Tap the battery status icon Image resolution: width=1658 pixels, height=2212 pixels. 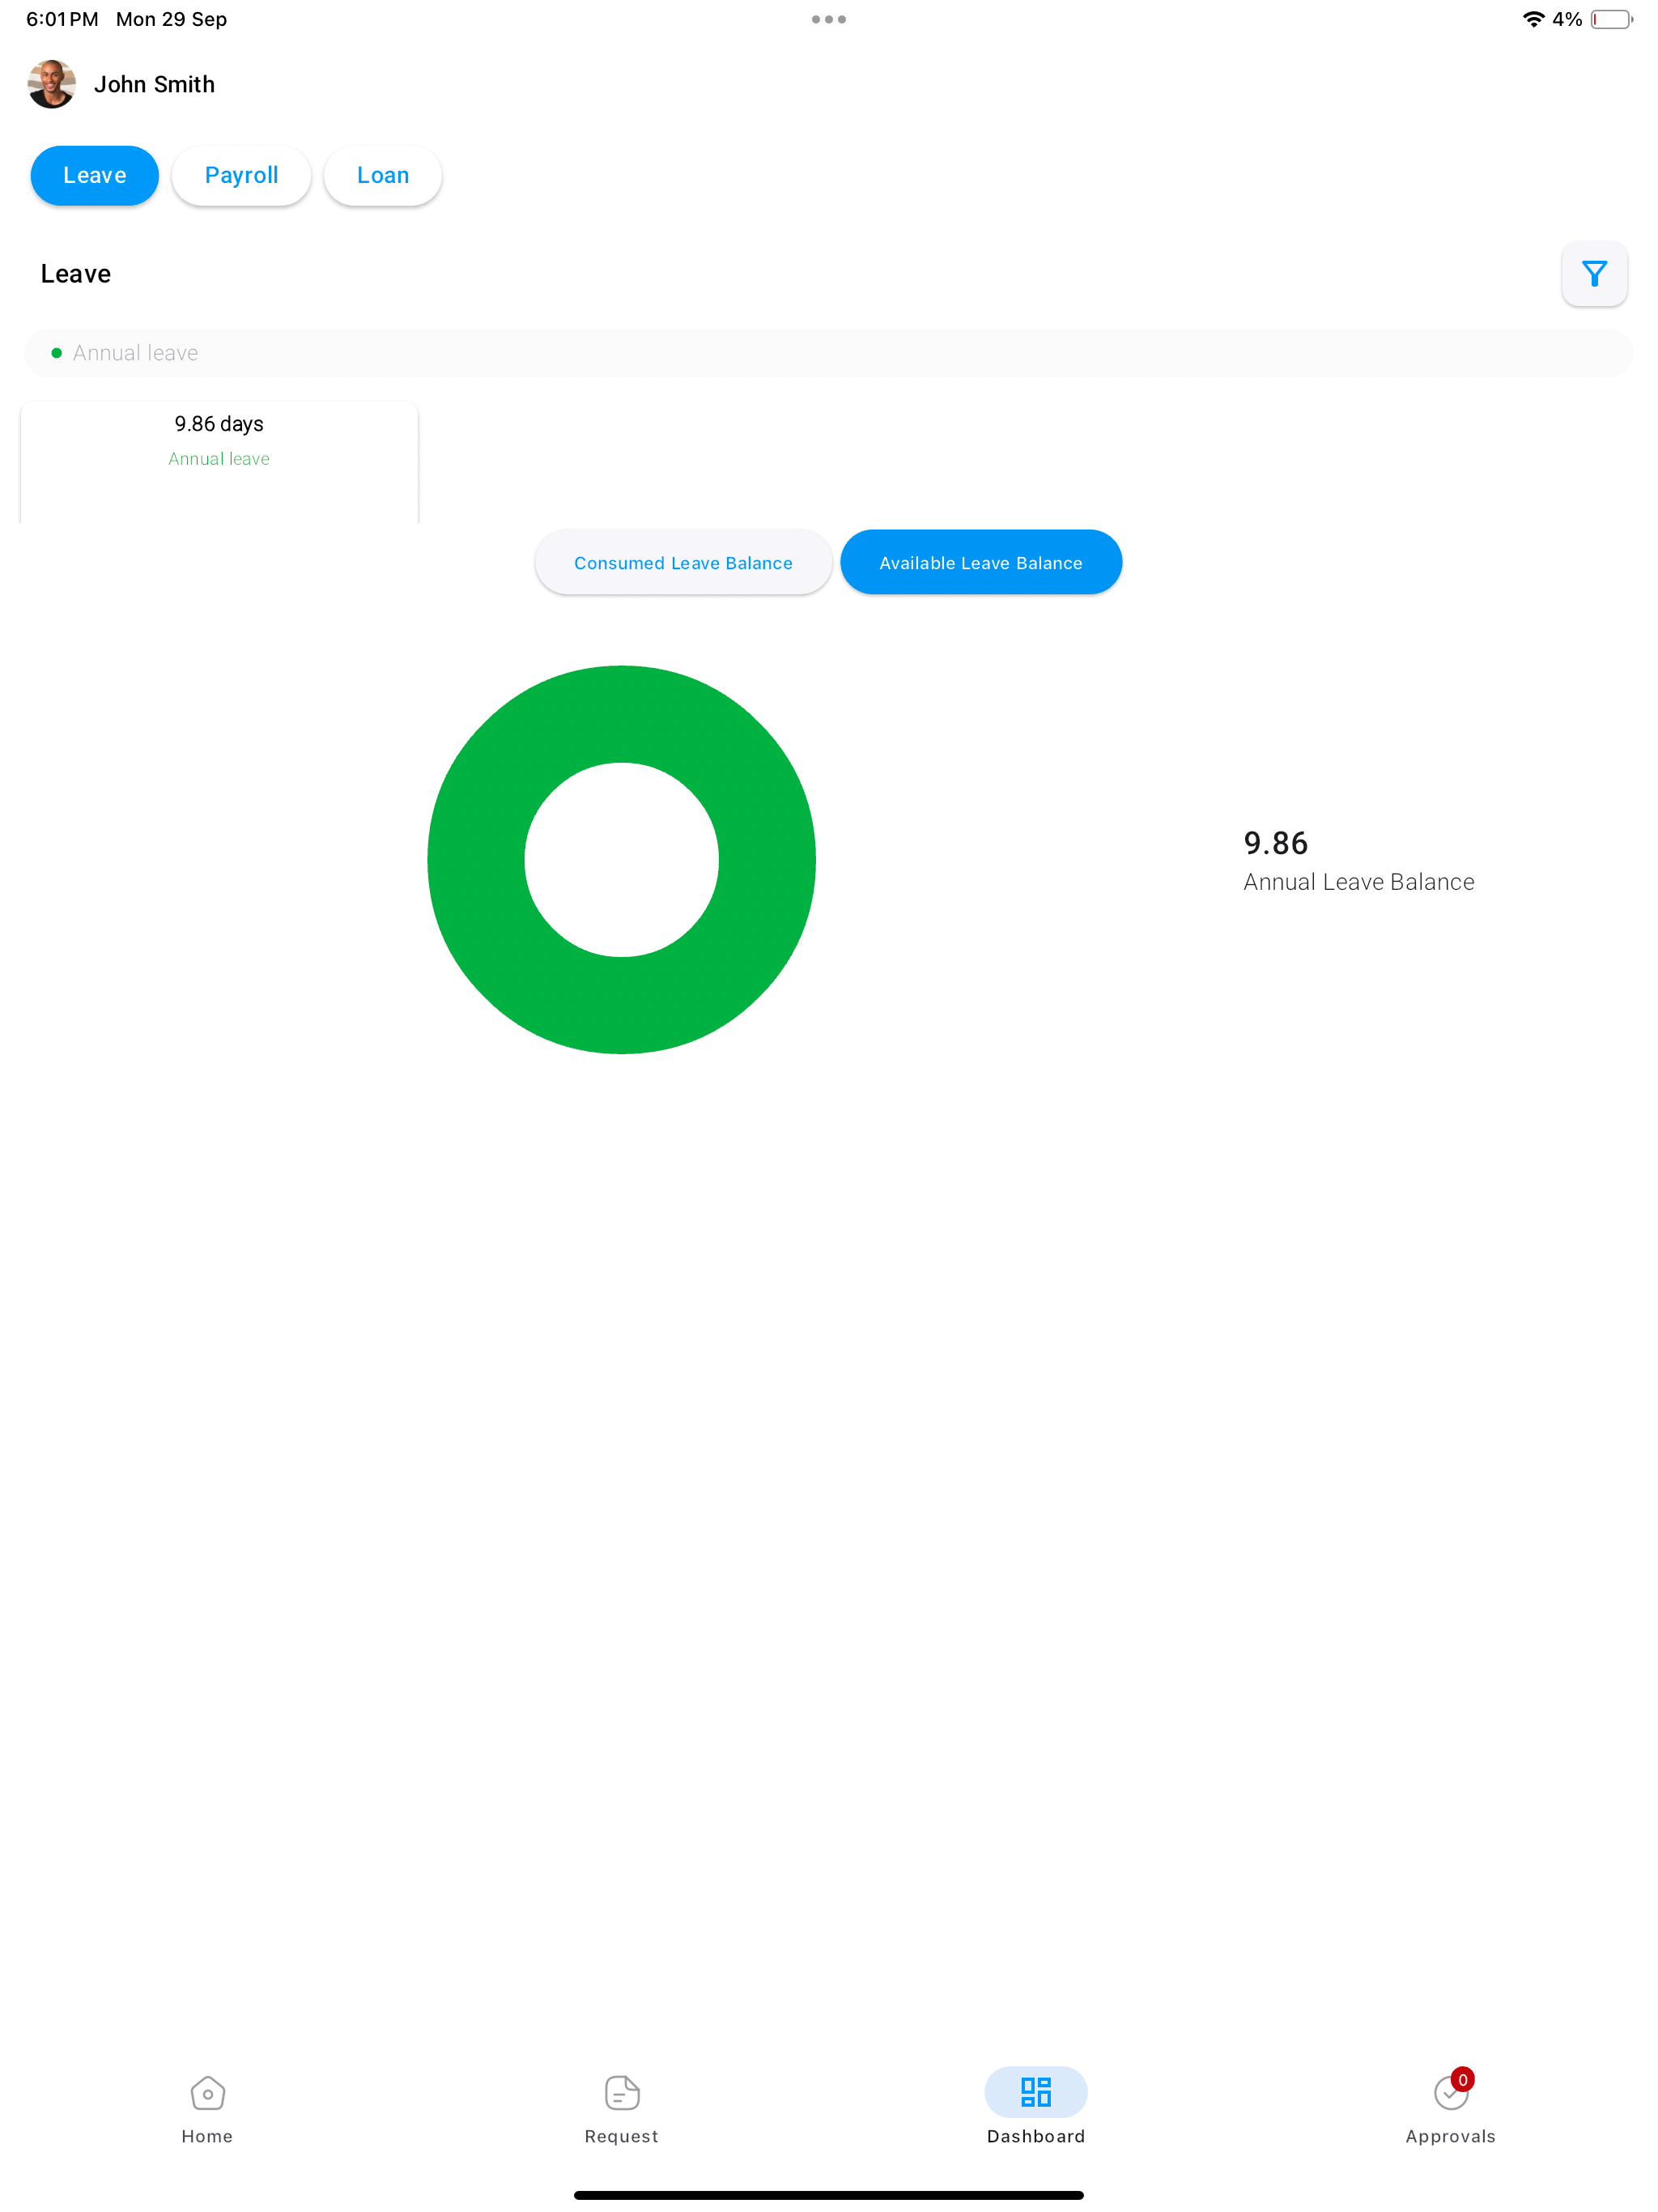1611,19
